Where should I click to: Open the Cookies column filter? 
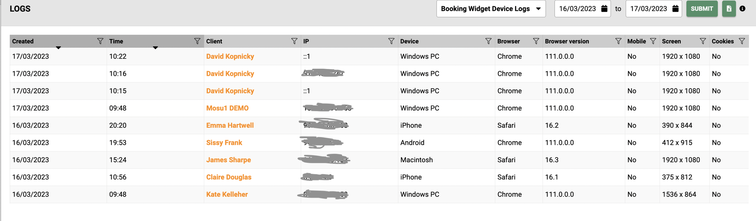click(742, 41)
